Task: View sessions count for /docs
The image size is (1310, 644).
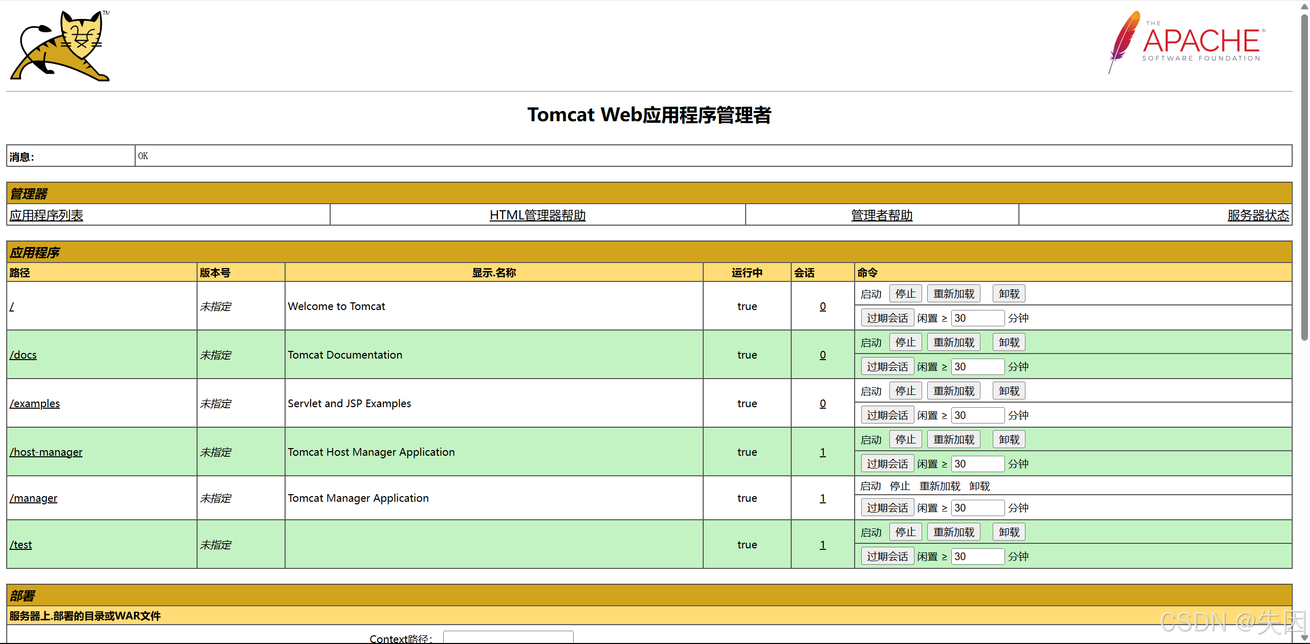Action: [822, 354]
